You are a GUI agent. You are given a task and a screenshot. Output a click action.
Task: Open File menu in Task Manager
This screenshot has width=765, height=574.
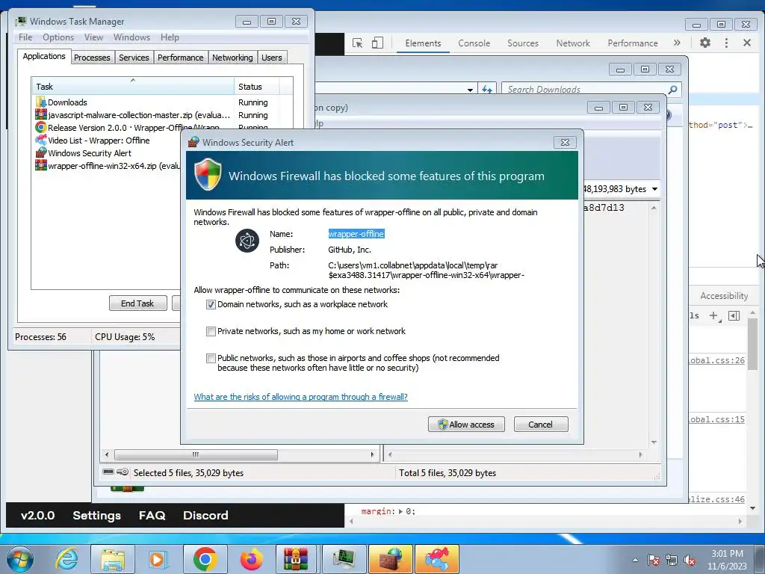click(25, 37)
